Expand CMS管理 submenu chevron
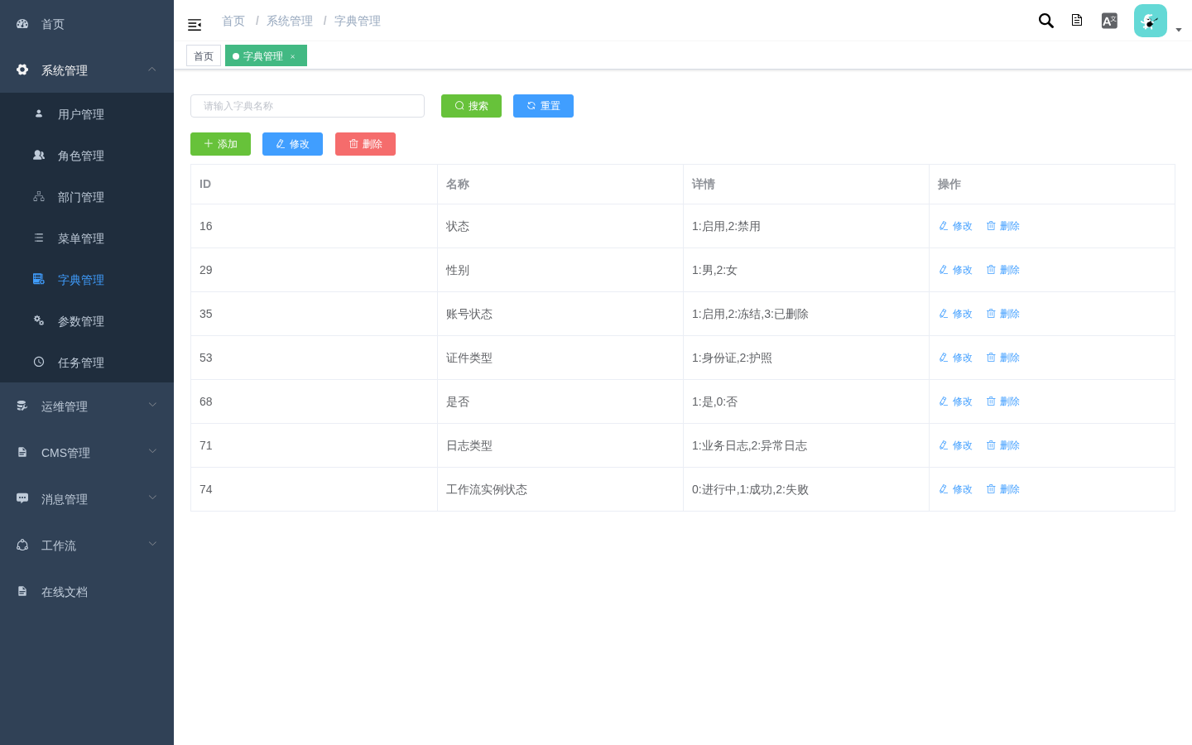This screenshot has width=1192, height=745. [152, 451]
